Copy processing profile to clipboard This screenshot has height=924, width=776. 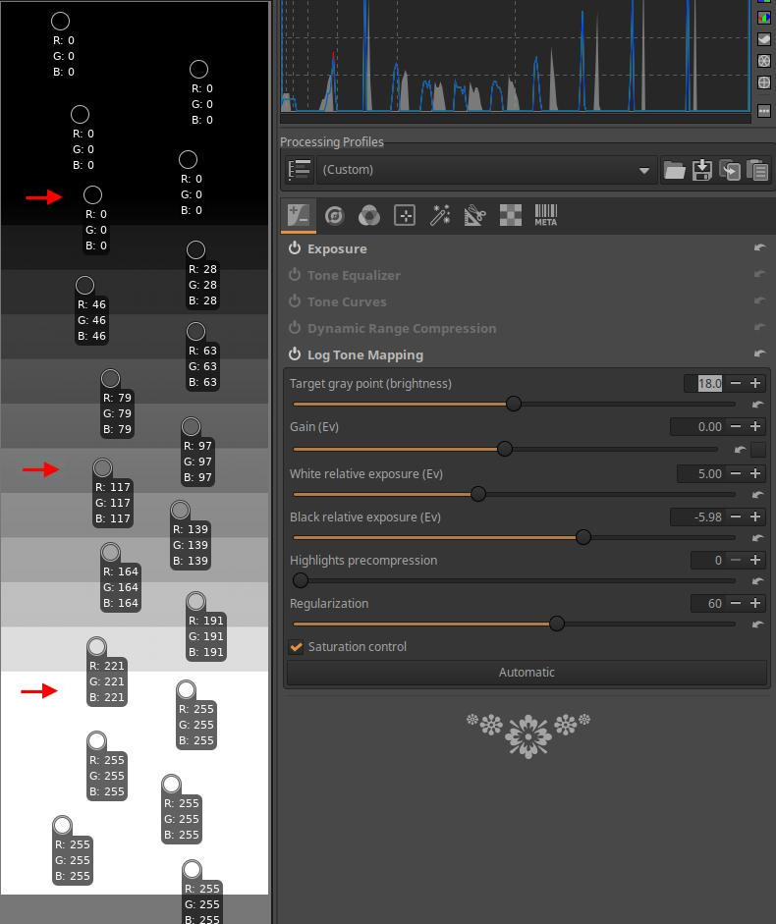[729, 170]
